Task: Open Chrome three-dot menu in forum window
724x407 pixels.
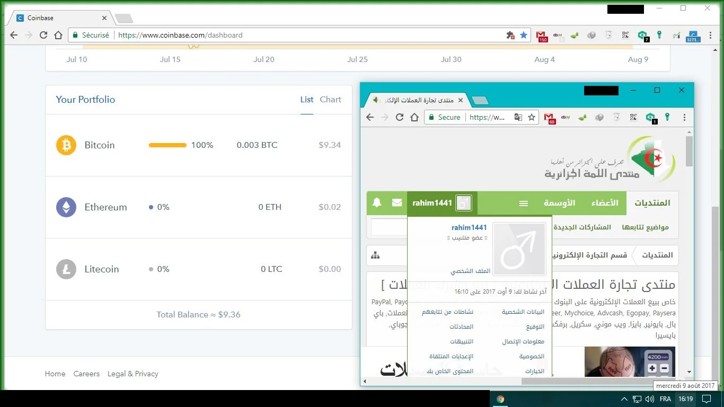Action: [684, 117]
